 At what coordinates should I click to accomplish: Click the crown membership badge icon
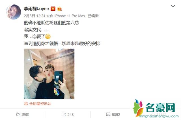pos(60,9)
